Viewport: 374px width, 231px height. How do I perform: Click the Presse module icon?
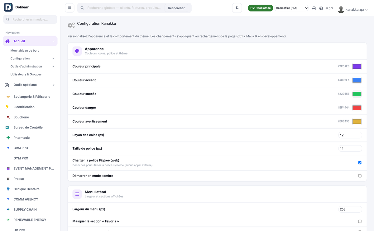8,179
